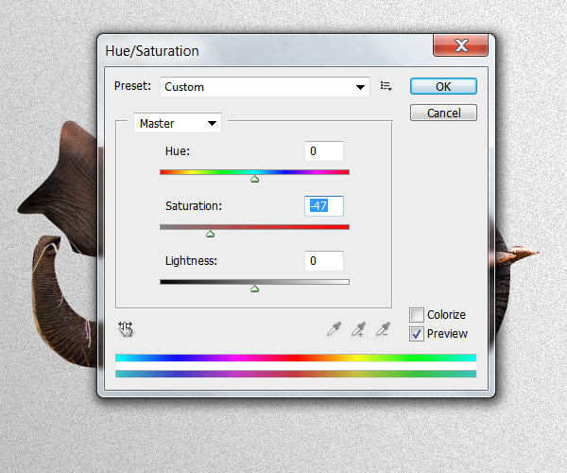This screenshot has width=567, height=473.
Task: Close the Hue/Saturation dialog
Action: coord(461,45)
